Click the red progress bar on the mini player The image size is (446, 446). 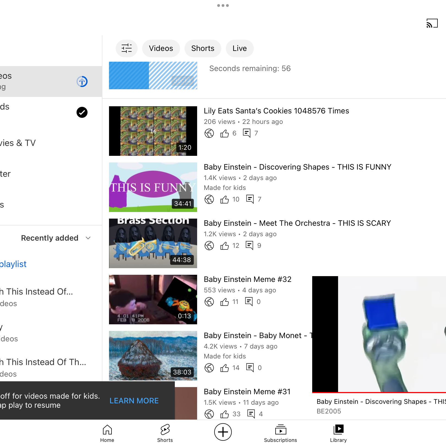click(x=379, y=392)
